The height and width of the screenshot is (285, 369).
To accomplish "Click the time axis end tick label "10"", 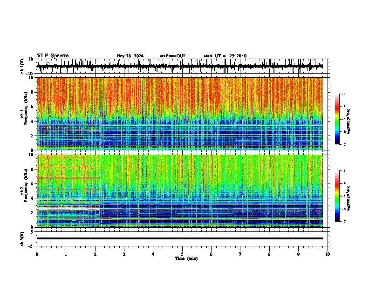I will (x=328, y=254).
